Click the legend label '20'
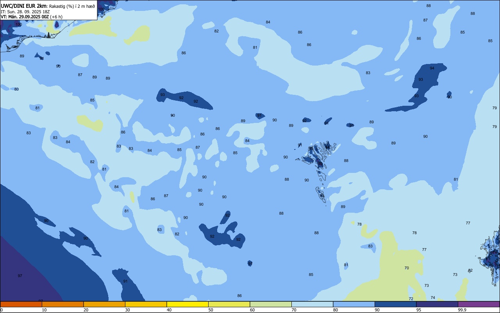This screenshot has width=500, height=313. pos(86,310)
